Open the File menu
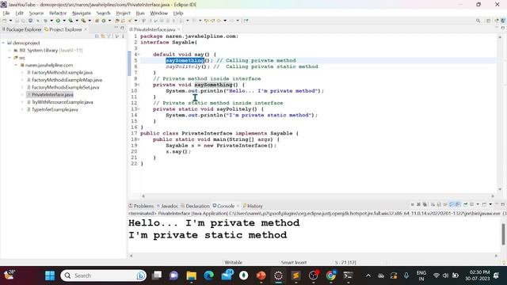The height and width of the screenshot is (285, 507). click(6, 13)
